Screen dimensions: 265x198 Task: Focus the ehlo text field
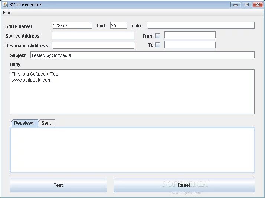click(x=201, y=25)
